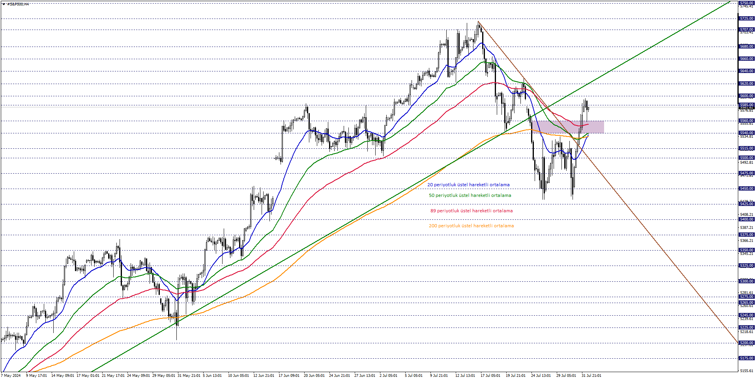Select the 5245.00 horizontal level price label

[x=747, y=315]
